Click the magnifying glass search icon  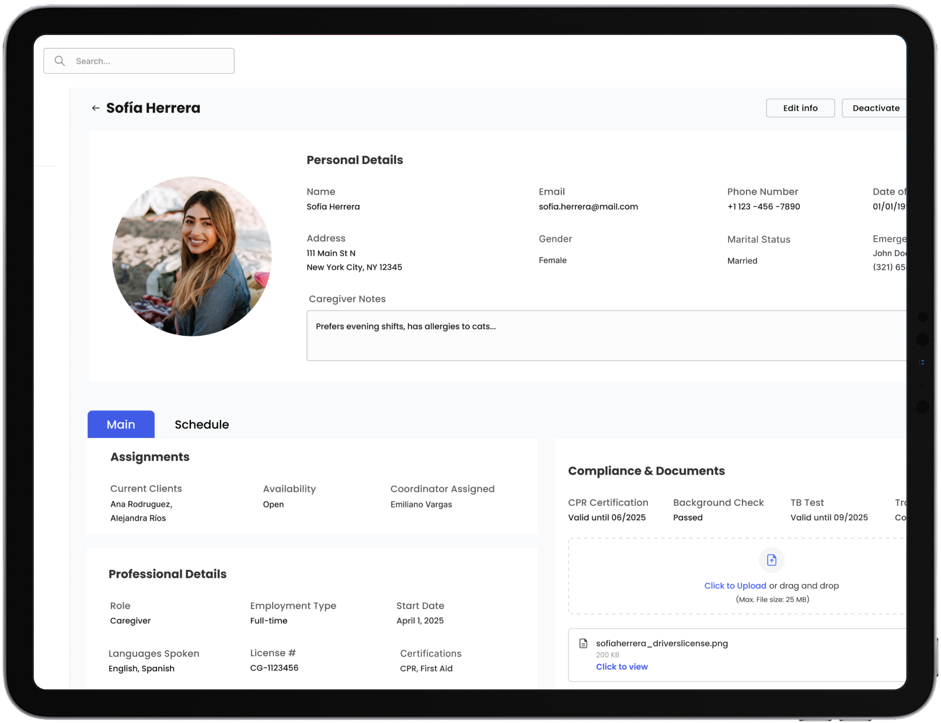[60, 61]
